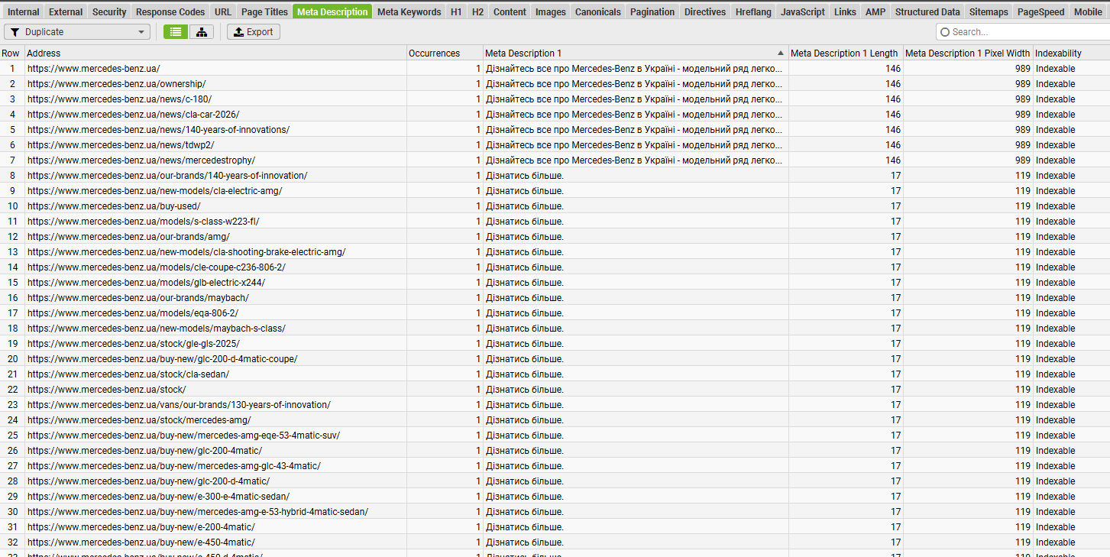Screen dimensions: 1110x557
Task: Select the /buy-new/e-300-e-4matic-sedan/ address
Action: click(x=159, y=497)
